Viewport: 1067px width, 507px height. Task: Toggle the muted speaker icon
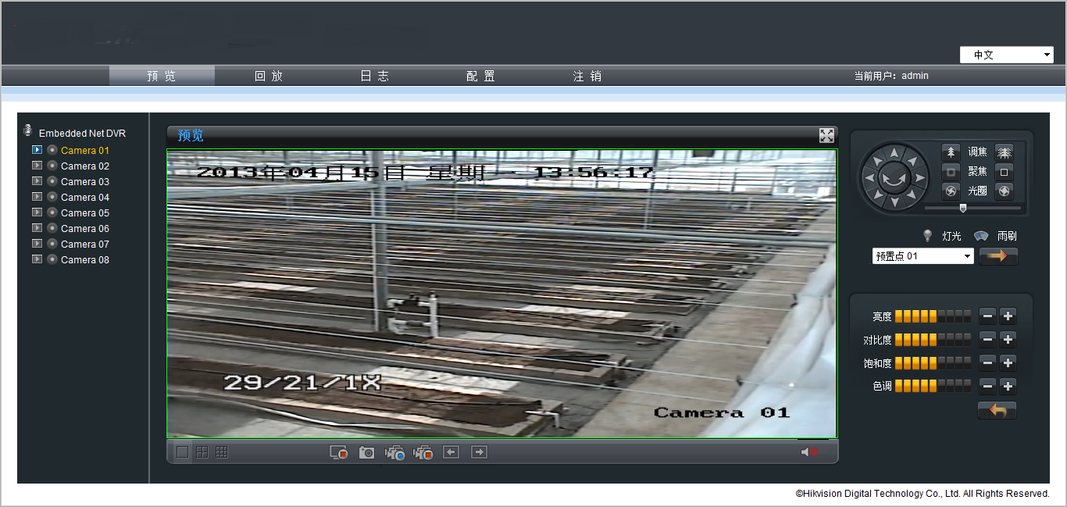[808, 452]
